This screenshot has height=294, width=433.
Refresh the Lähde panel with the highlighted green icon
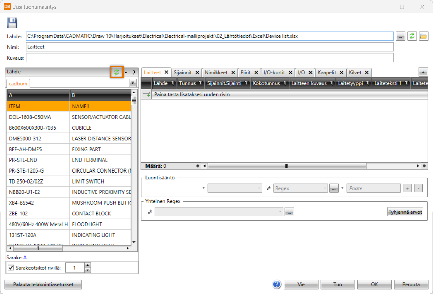click(x=117, y=72)
